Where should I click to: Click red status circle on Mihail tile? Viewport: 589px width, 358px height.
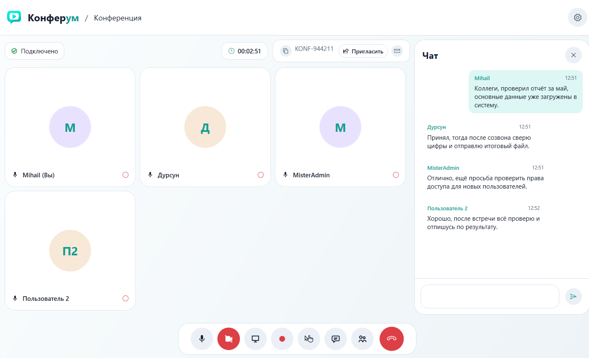125,175
